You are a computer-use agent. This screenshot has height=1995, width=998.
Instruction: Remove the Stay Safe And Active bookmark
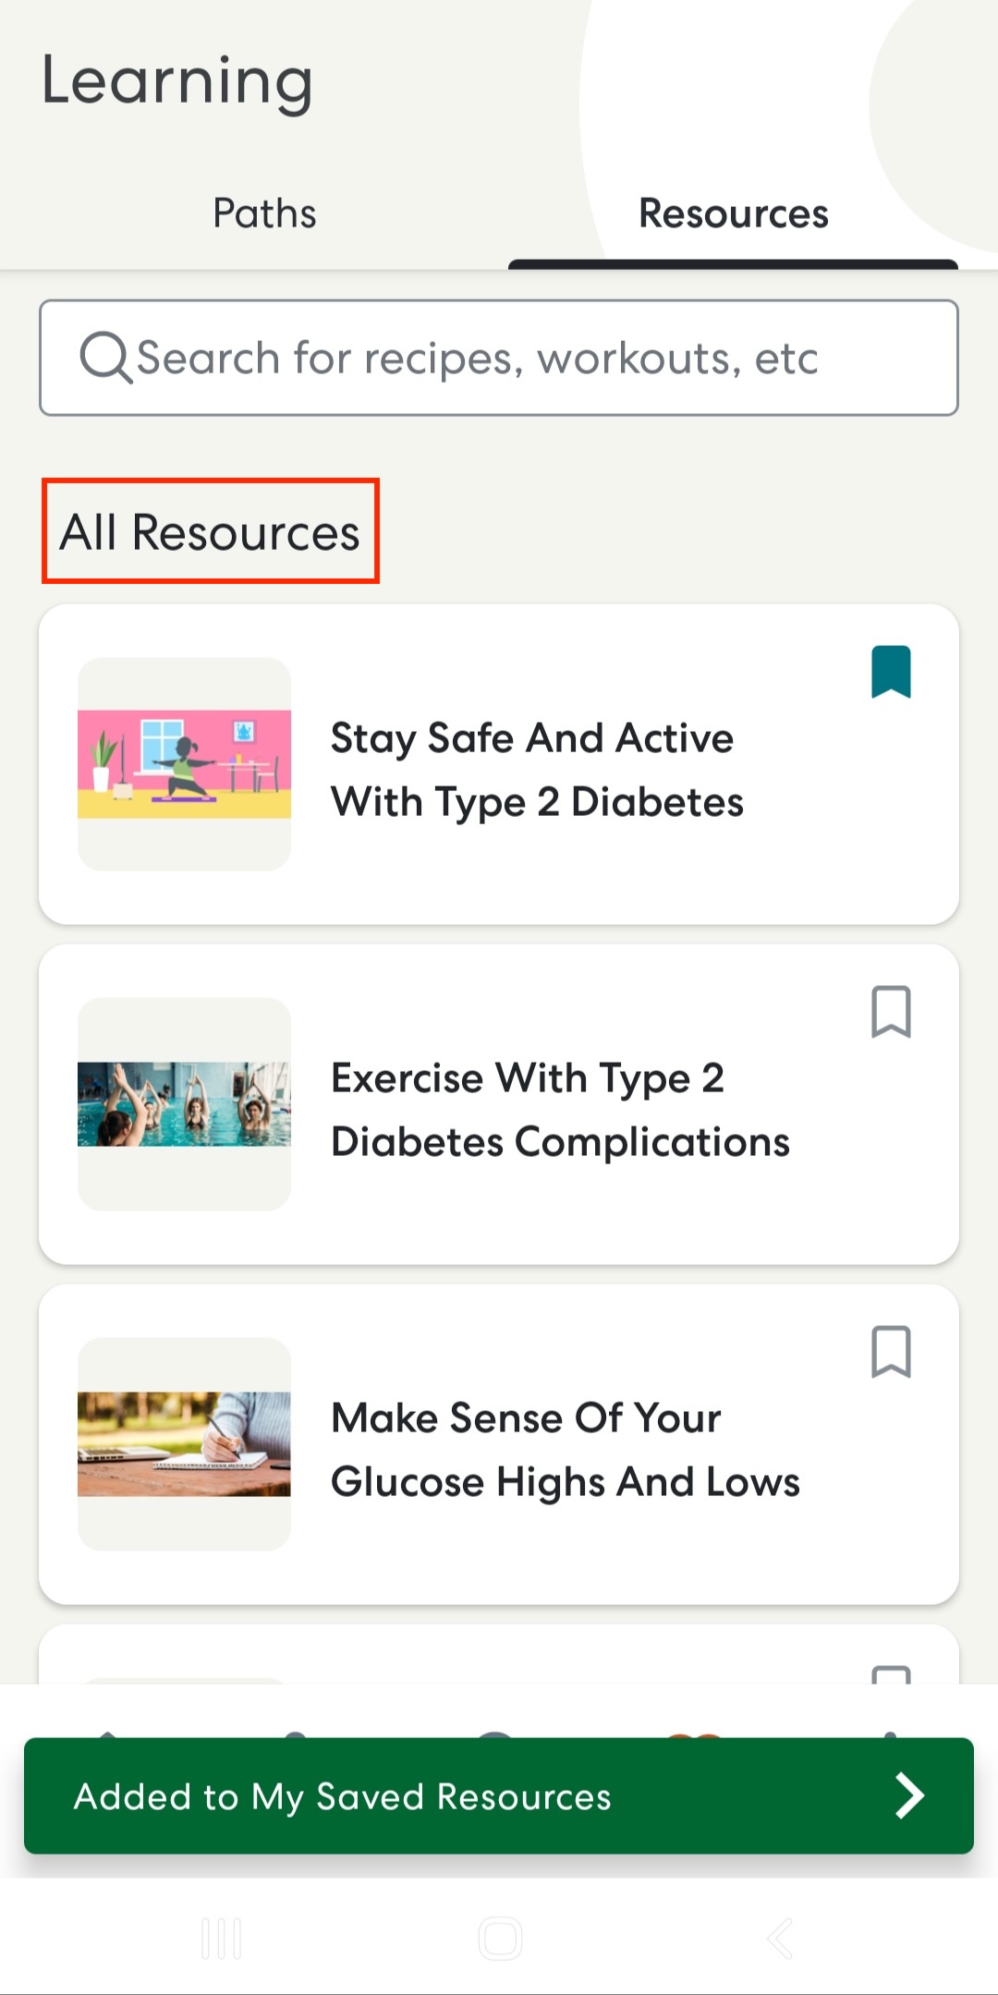(x=891, y=672)
